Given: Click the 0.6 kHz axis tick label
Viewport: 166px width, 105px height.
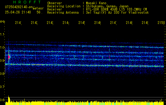Looking at the screenshot, I should (2, 100).
